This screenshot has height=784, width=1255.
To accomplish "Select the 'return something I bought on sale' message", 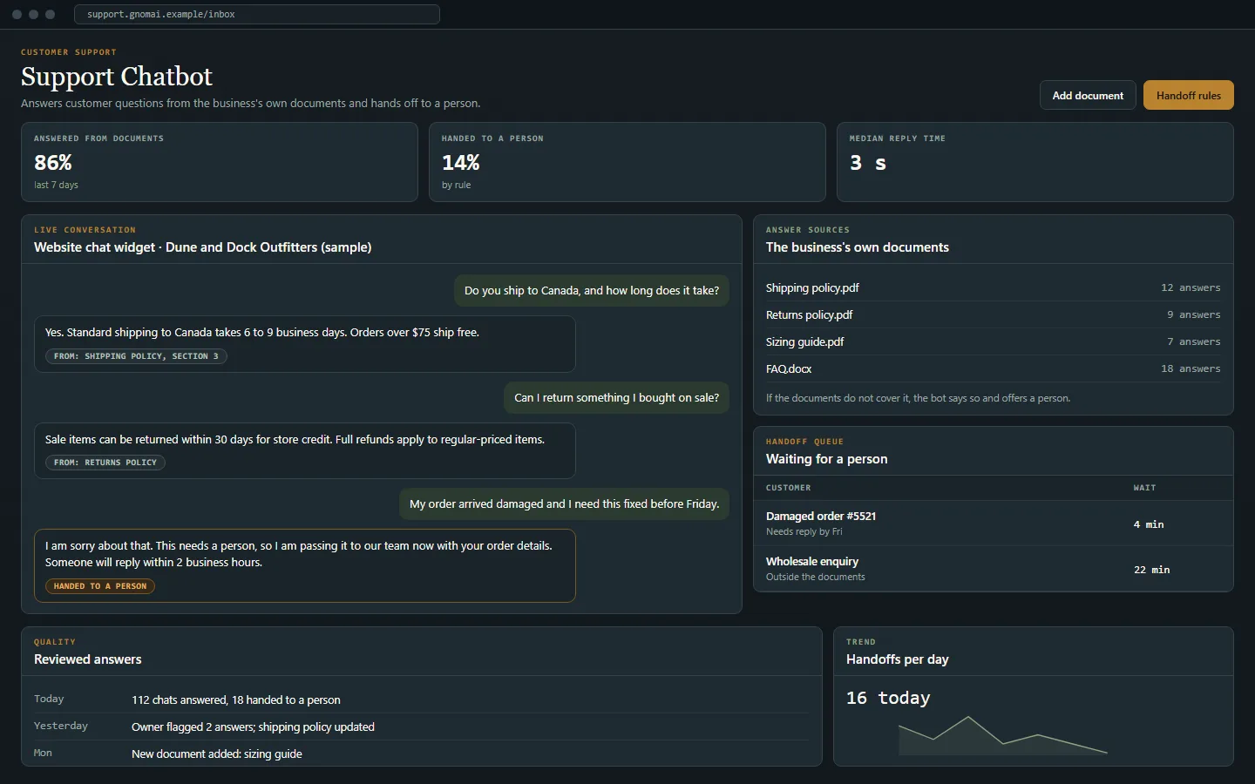I will point(617,398).
